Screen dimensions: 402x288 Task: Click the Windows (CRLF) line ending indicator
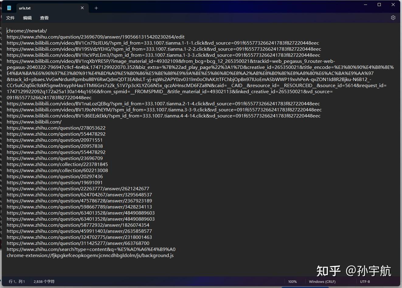[x=322, y=282]
